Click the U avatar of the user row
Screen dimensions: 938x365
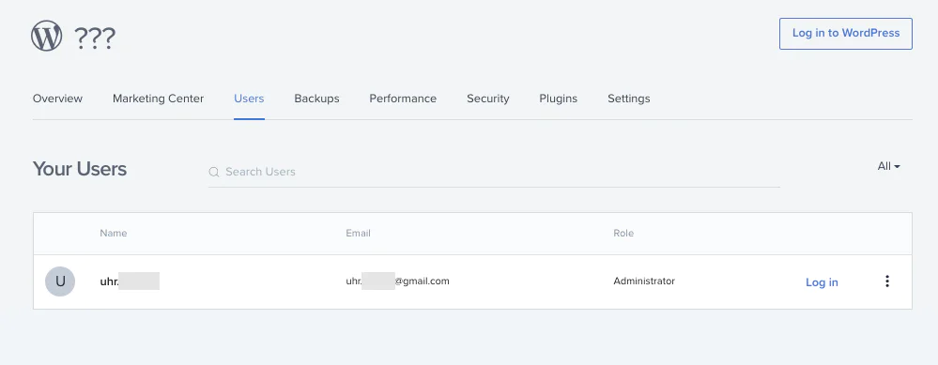click(60, 281)
